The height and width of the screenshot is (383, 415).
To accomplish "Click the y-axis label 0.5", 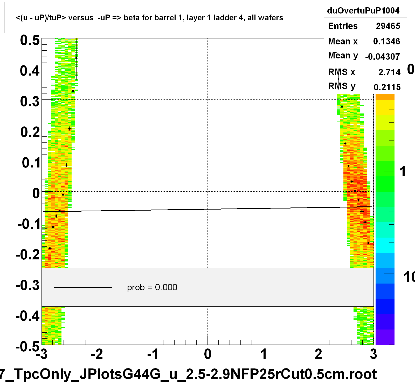I will 30,41.
